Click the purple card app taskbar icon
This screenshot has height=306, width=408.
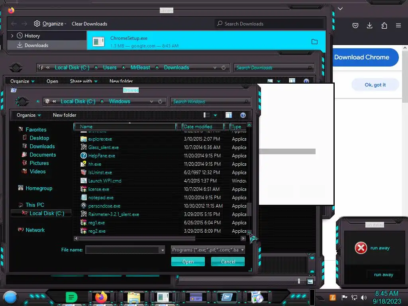(x=196, y=297)
